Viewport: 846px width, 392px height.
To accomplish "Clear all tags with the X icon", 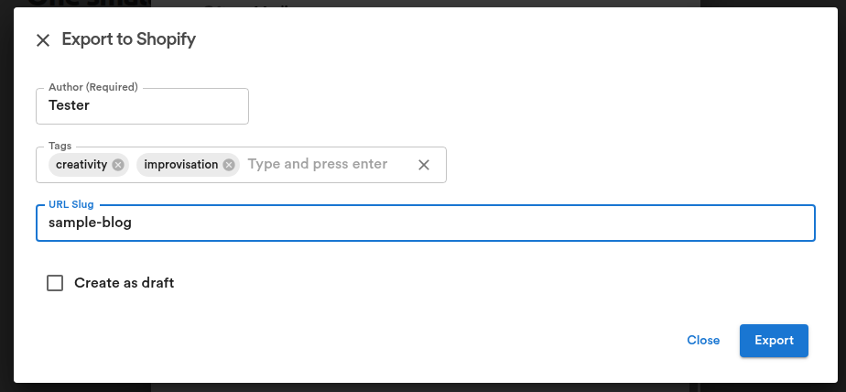I will 424,165.
